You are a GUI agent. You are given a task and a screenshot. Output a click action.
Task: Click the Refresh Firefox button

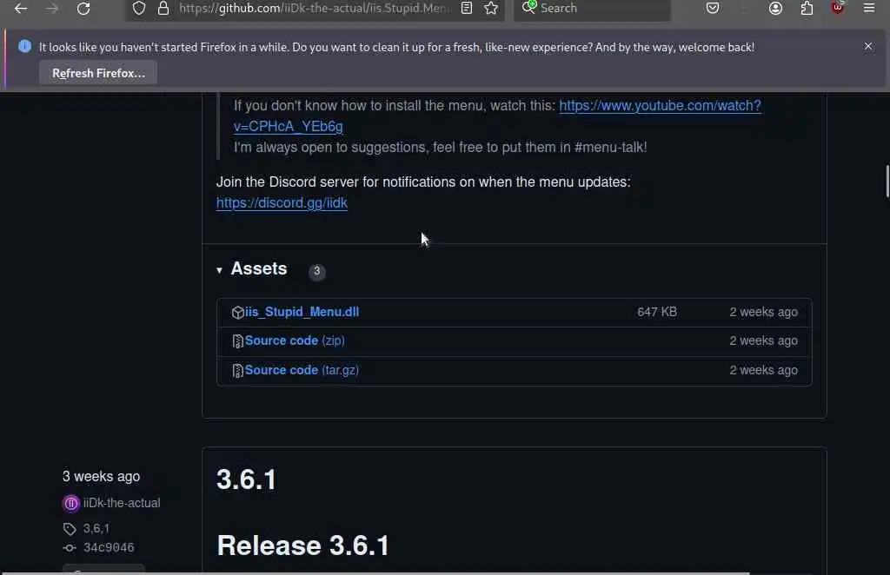(98, 73)
